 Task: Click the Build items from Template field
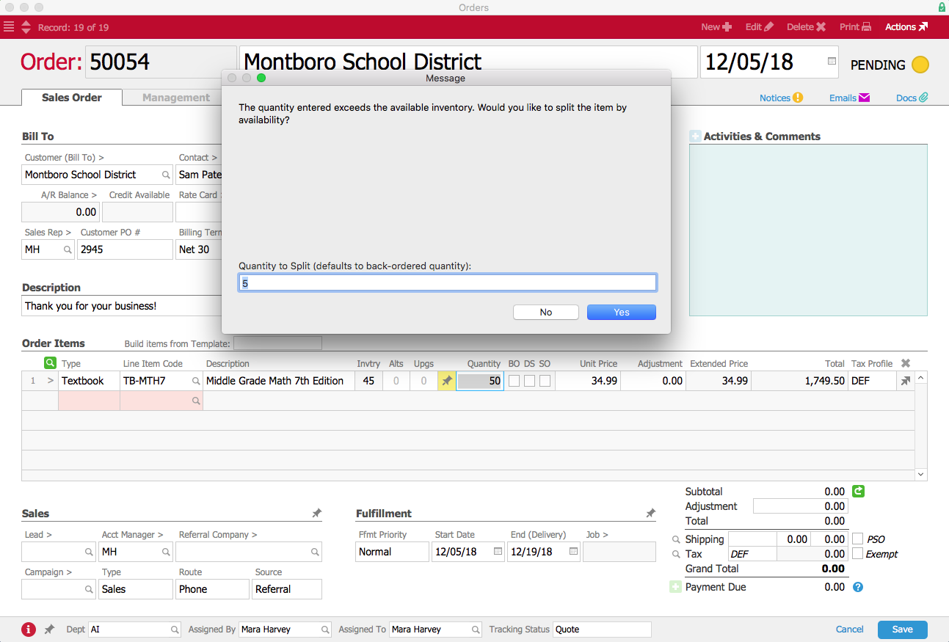pyautogui.click(x=277, y=343)
